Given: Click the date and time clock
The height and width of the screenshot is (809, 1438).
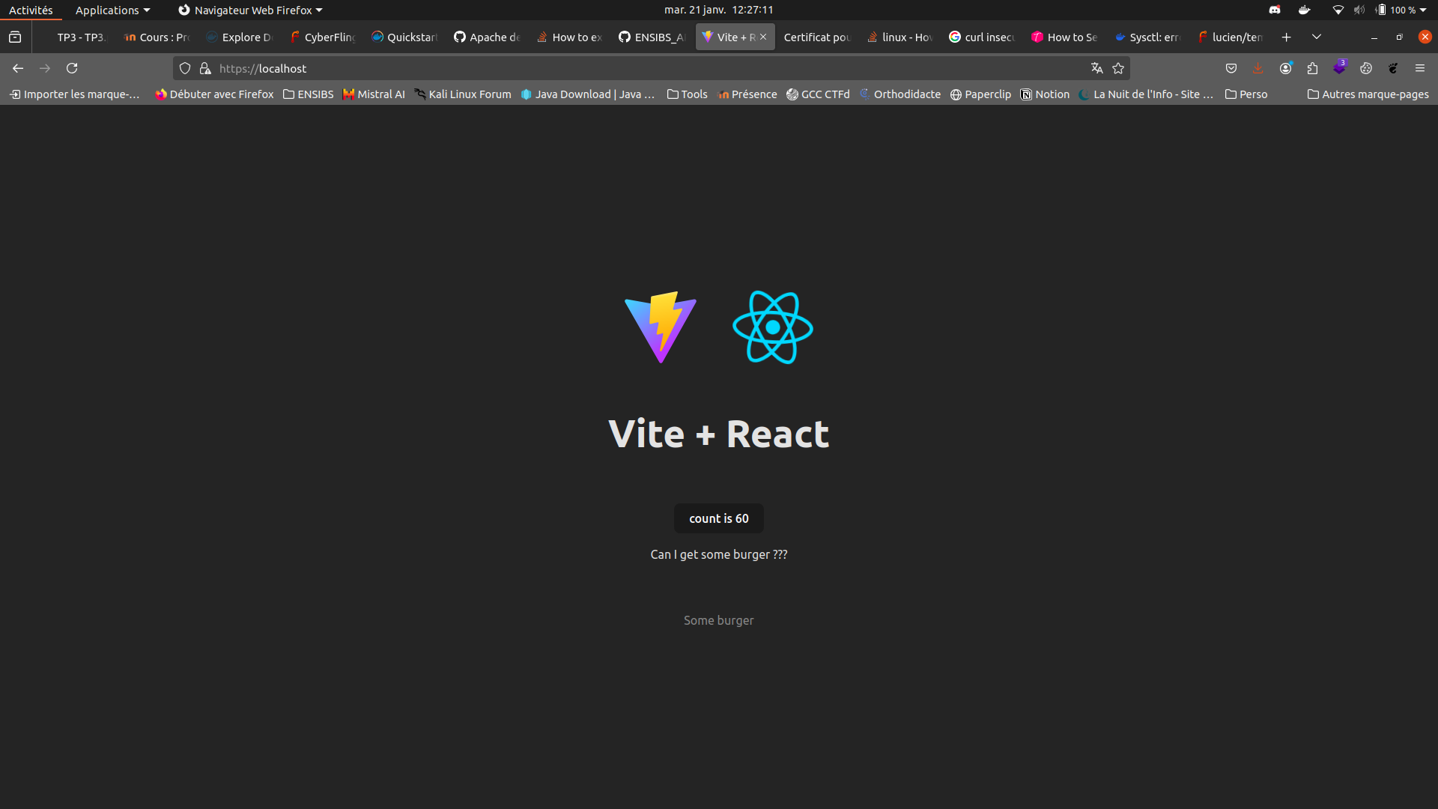Looking at the screenshot, I should [x=718, y=10].
